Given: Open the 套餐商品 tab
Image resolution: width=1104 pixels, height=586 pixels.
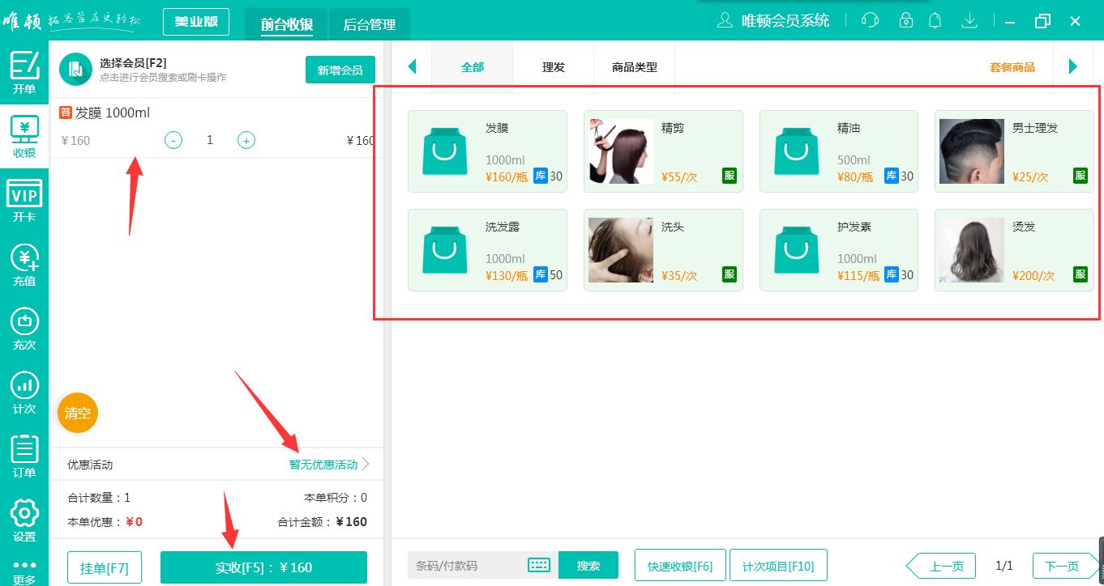Looking at the screenshot, I should (1012, 67).
